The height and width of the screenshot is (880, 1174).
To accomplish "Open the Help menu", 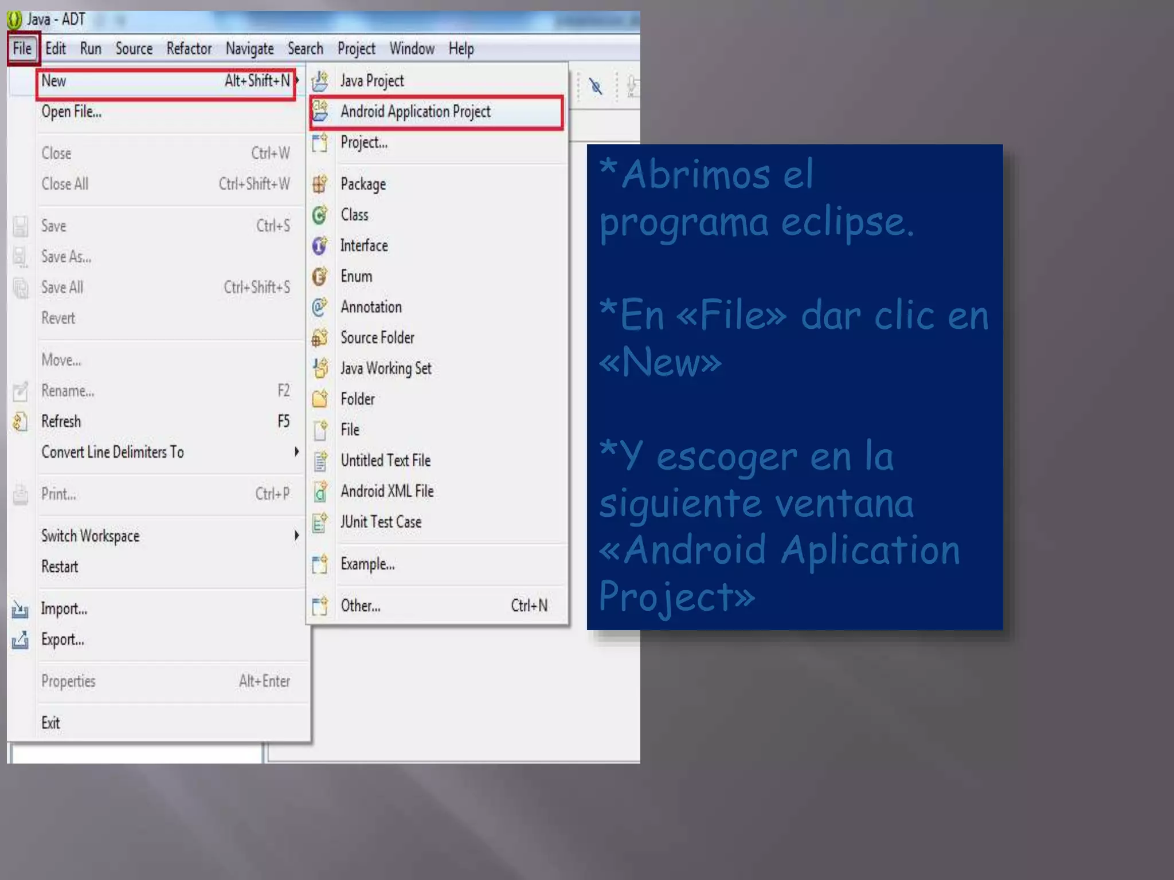I will pos(461,49).
